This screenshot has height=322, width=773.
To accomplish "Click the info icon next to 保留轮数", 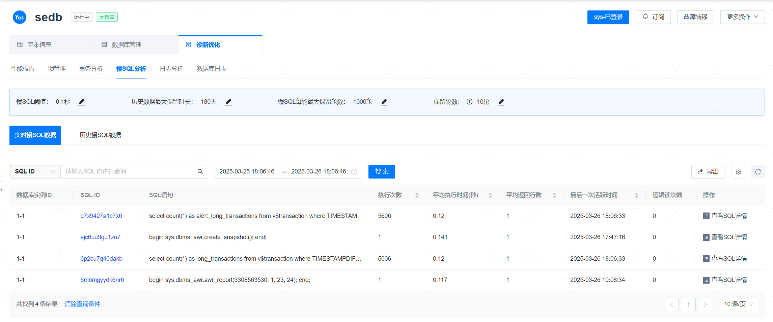I will [x=469, y=102].
